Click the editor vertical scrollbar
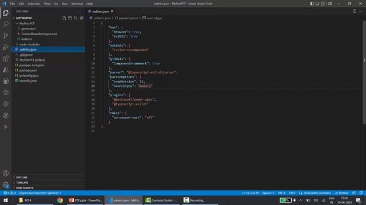 tap(364, 72)
